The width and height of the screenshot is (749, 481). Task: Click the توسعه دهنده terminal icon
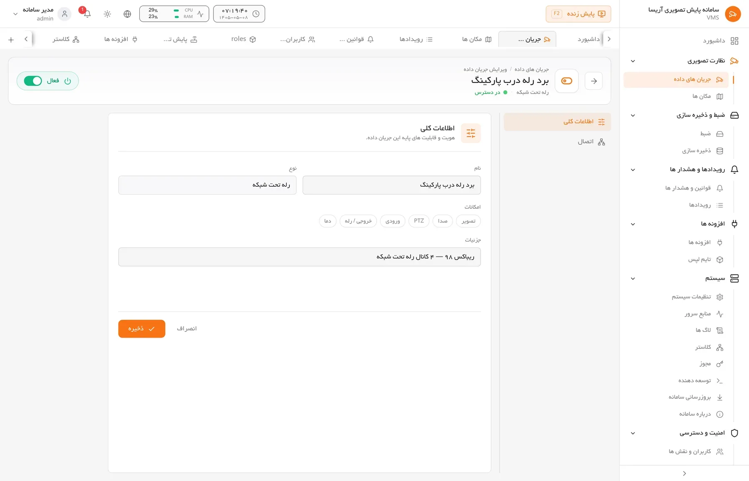[x=720, y=381]
